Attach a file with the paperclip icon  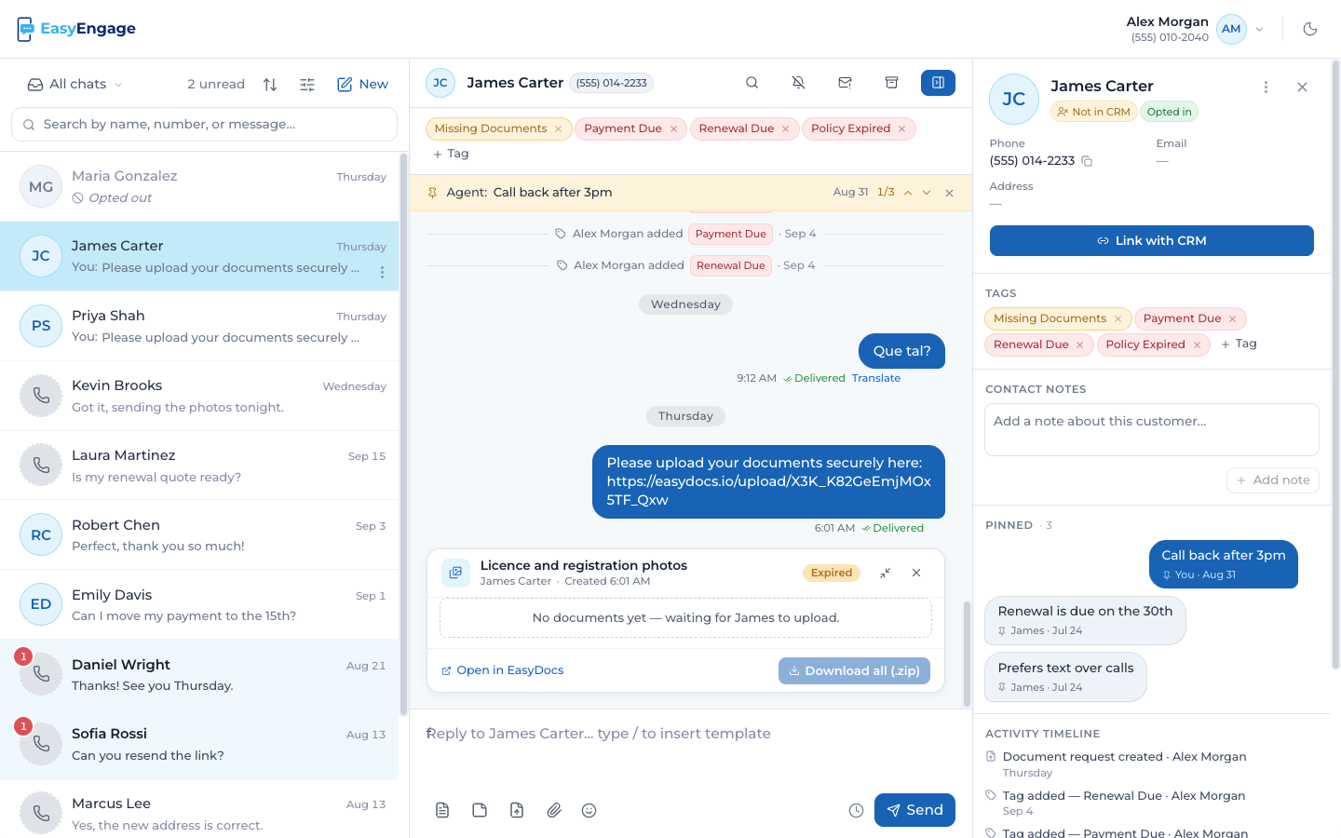[x=554, y=810]
